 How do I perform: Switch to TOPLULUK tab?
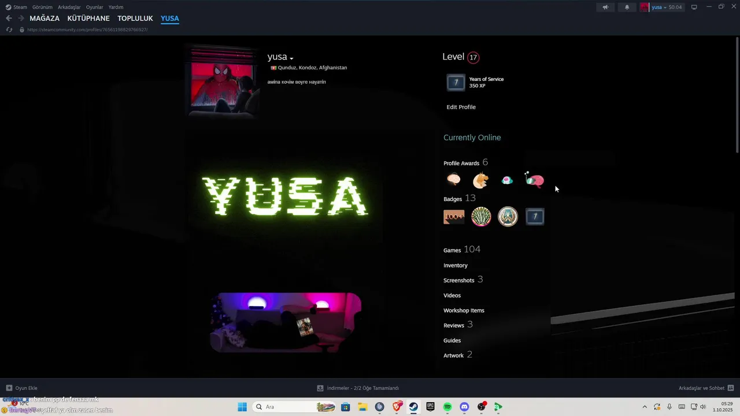click(x=135, y=18)
